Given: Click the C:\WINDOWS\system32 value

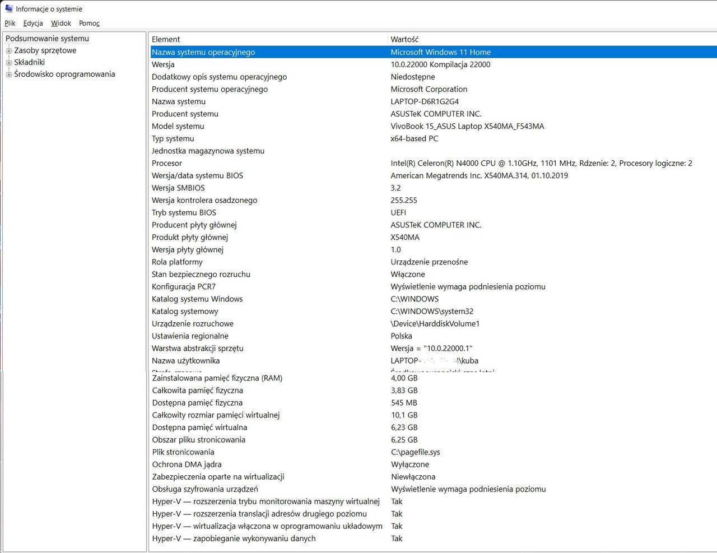Looking at the screenshot, I should pos(432,311).
